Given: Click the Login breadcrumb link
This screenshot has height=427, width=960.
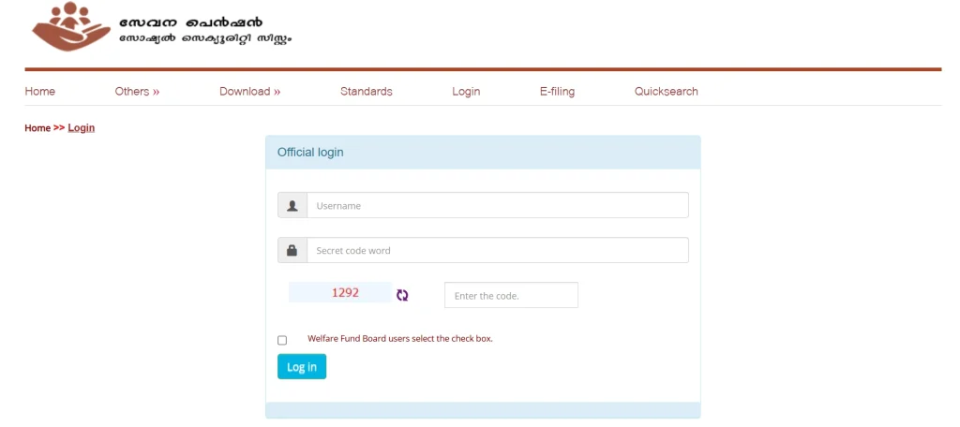Looking at the screenshot, I should click(82, 128).
